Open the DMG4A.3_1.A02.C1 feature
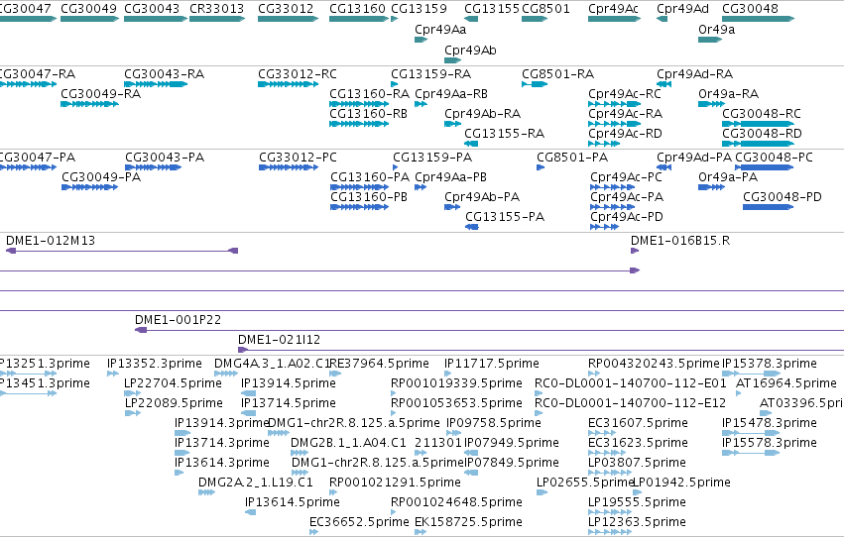Viewport: 844px width, 537px height. pyautogui.click(x=226, y=374)
